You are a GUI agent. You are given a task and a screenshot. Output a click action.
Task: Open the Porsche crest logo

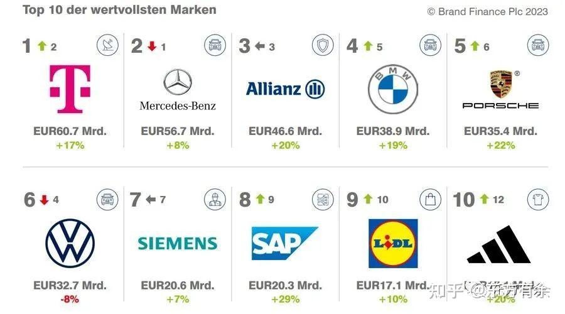coord(500,89)
